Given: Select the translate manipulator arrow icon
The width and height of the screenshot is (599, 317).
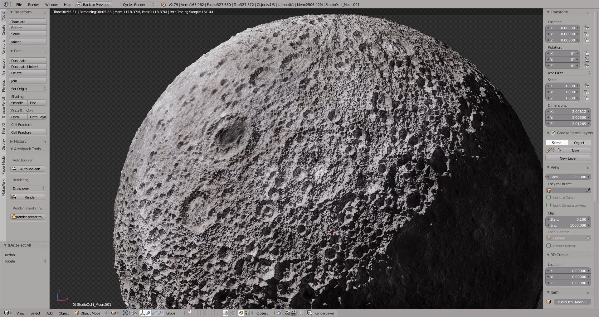Looking at the screenshot, I should pyautogui.click(x=148, y=313).
